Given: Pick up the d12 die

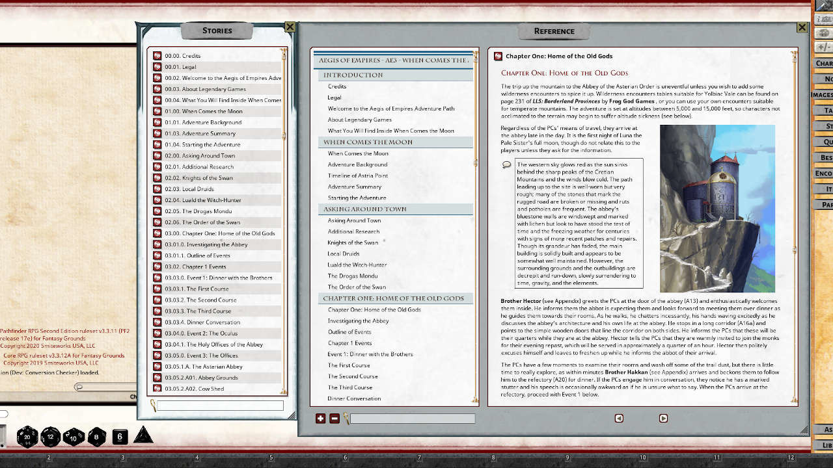Looking at the screenshot, I should 51,437.
